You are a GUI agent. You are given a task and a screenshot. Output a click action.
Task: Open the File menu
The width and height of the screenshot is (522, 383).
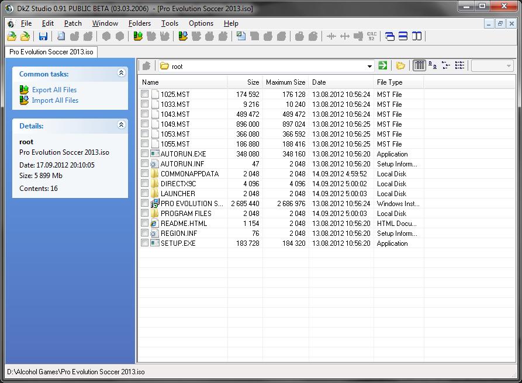pyautogui.click(x=26, y=23)
